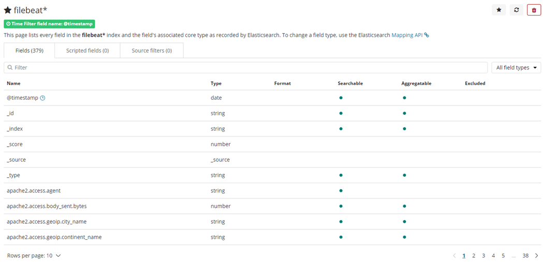The width and height of the screenshot is (543, 262).
Task: Click searchable dot in _index row
Action: point(341,129)
